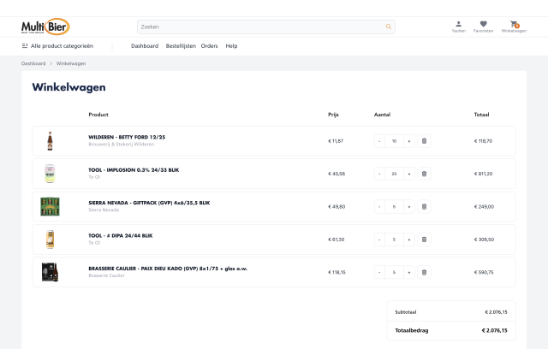Click Sierra Nevada giftpack thumbnail
Viewport: 548px width, 349px height.
(x=50, y=207)
